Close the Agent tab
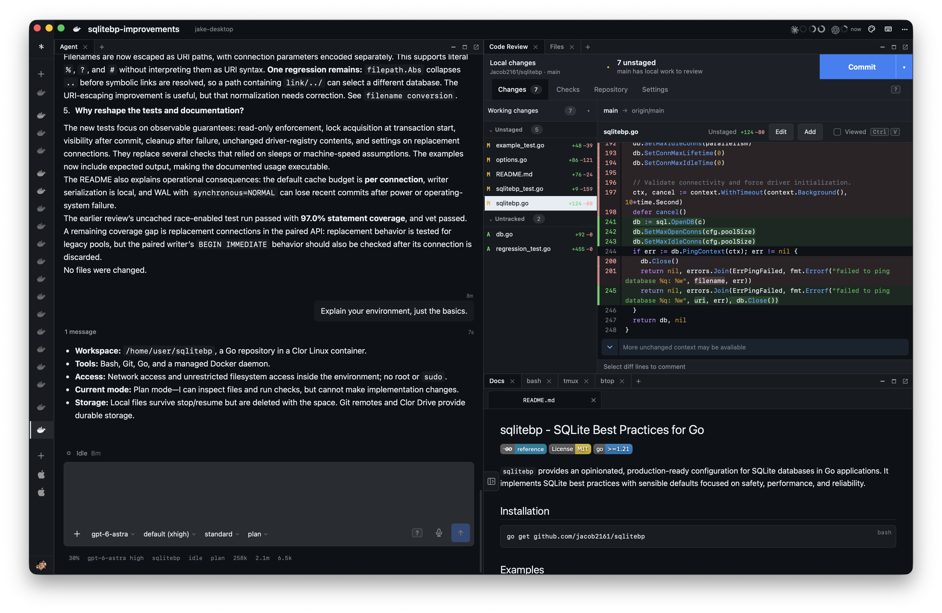Viewport: 942px width, 613px height. coord(85,47)
